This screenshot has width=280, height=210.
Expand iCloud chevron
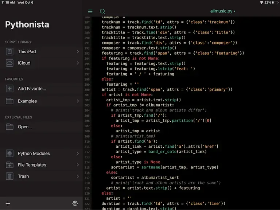(x=78, y=63)
